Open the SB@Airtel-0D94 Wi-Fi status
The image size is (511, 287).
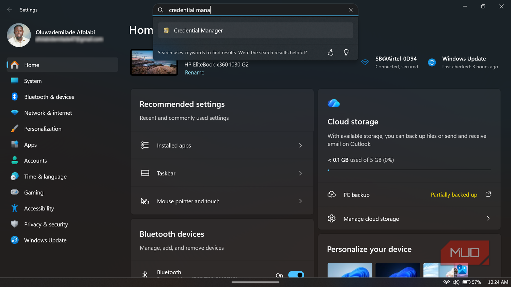[390, 63]
